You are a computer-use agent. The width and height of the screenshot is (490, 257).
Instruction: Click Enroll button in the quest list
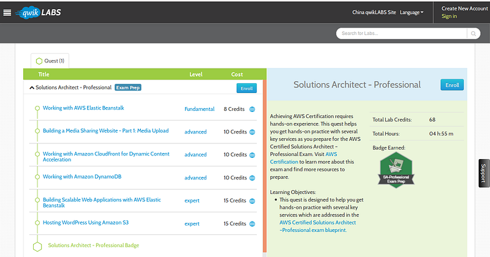247,88
